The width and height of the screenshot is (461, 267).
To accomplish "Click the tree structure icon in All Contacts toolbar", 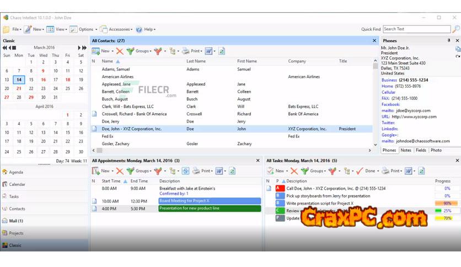I will click(x=173, y=51).
